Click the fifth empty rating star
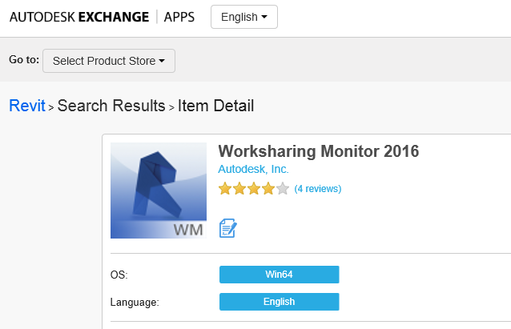Image resolution: width=511 pixels, height=329 pixels. pos(283,189)
